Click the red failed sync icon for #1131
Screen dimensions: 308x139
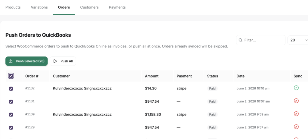(x=296, y=101)
